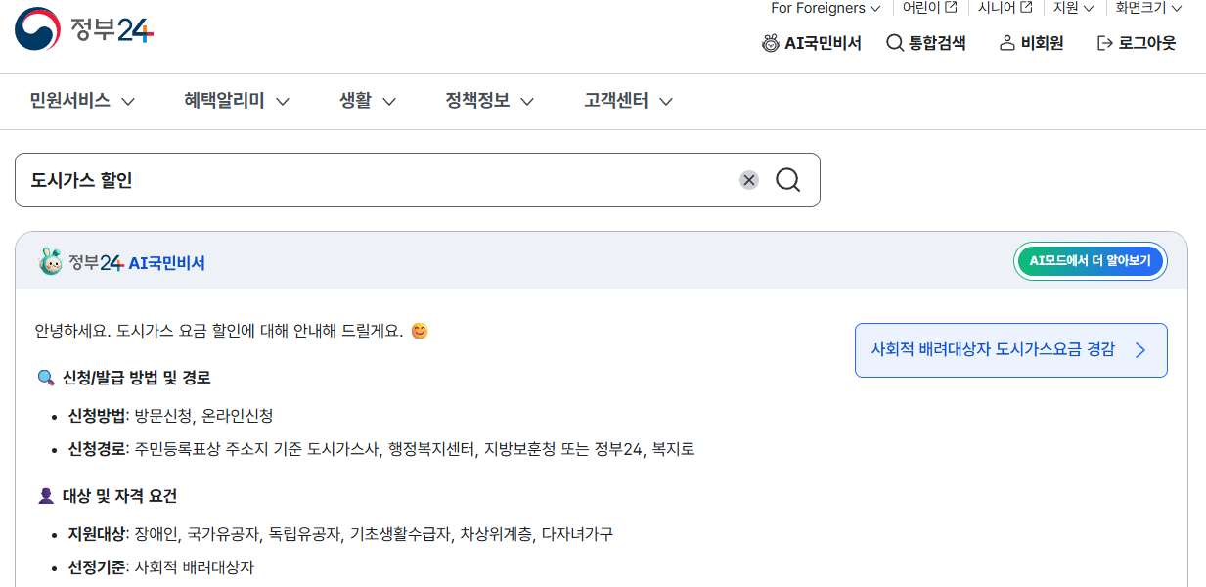
Task: Expand the 화면크기 dropdown
Action: point(1148,8)
